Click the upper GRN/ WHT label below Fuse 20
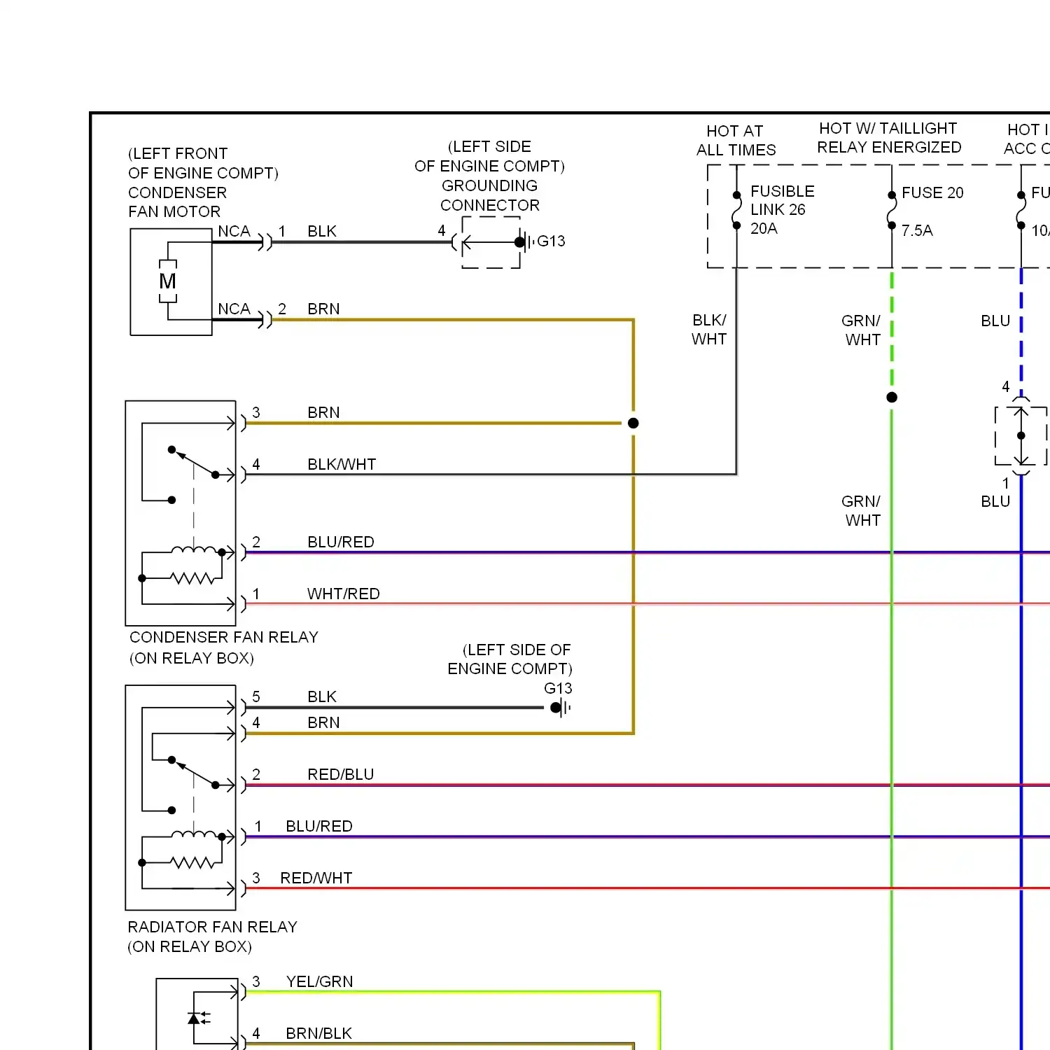The width and height of the screenshot is (1050, 1050). pos(861,330)
